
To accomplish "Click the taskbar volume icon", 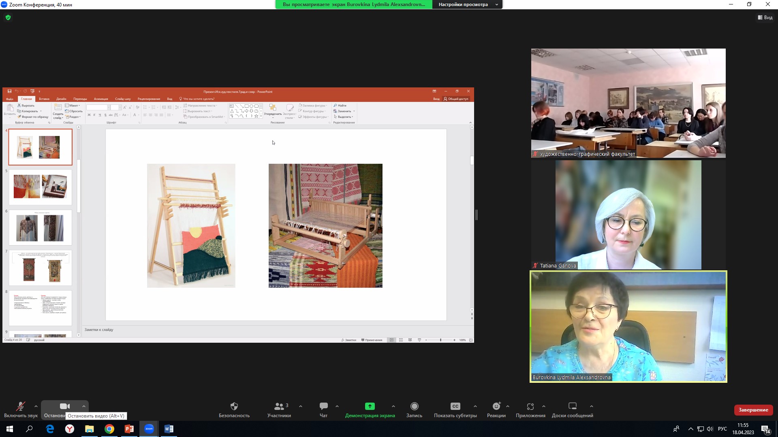I will 710,429.
